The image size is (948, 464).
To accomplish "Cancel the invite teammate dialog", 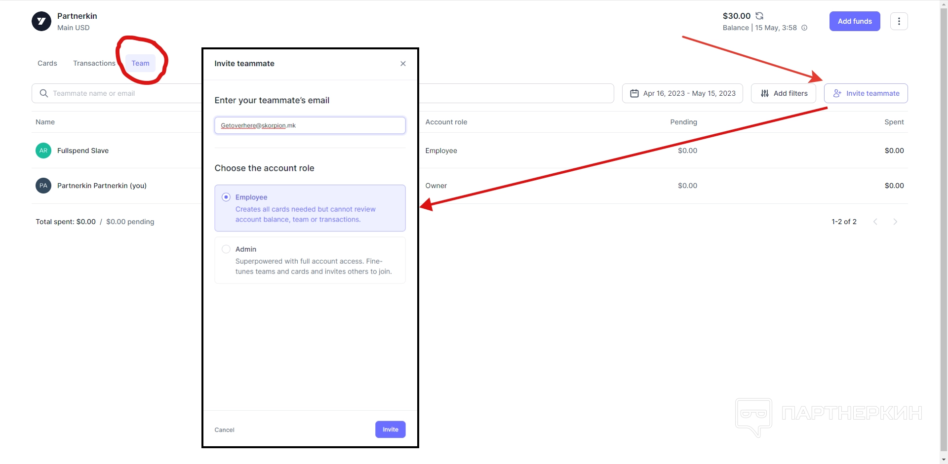I will (224, 430).
